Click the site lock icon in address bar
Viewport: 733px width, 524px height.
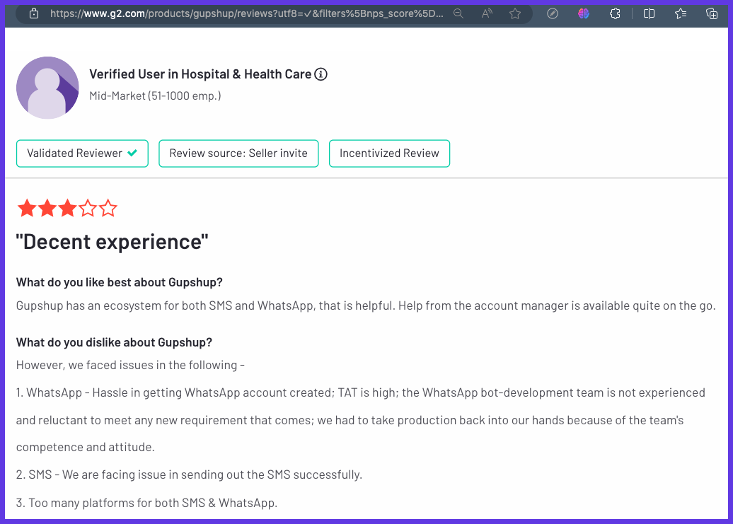coord(34,13)
